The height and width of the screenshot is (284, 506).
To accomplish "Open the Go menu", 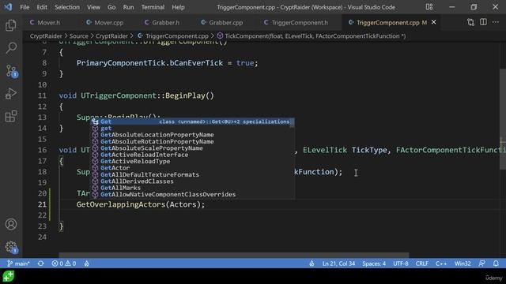I will point(111,7).
